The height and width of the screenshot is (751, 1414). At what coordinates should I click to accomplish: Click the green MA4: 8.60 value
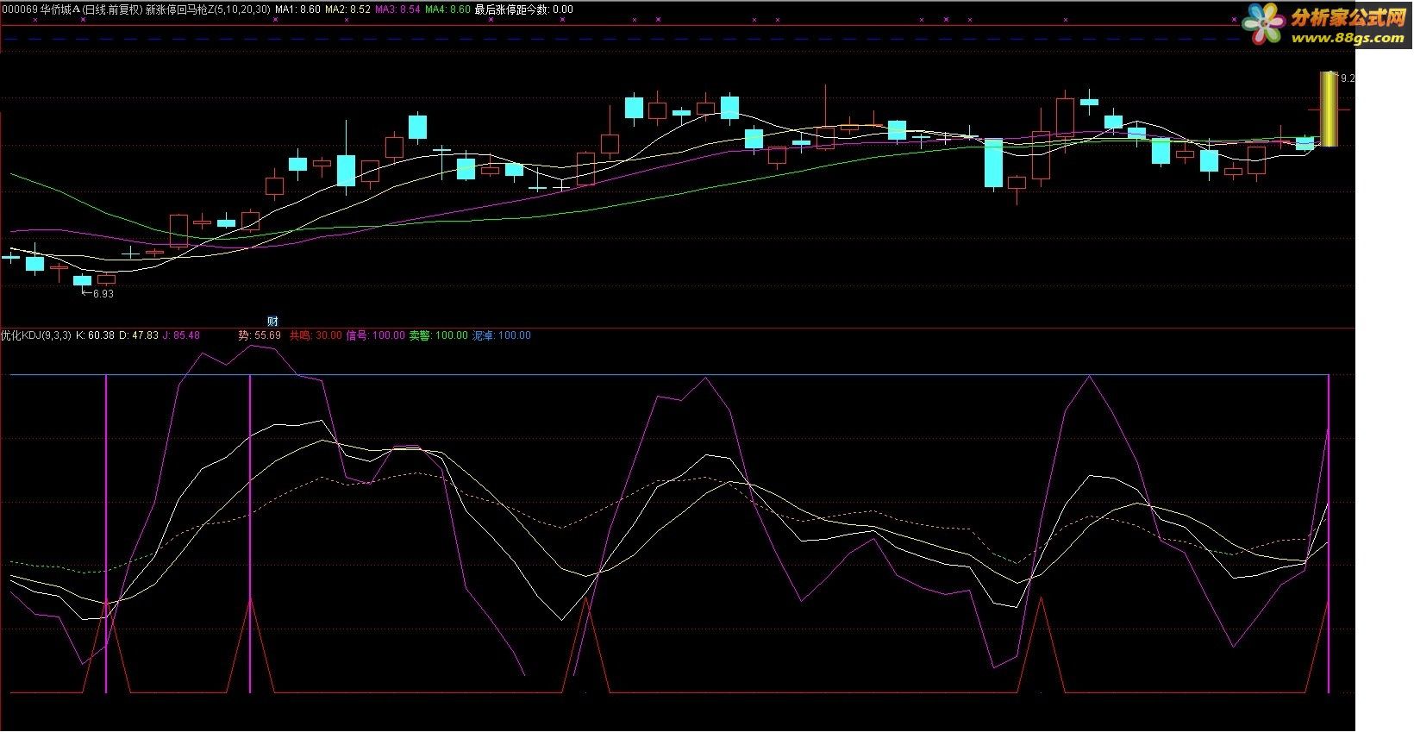[447, 9]
